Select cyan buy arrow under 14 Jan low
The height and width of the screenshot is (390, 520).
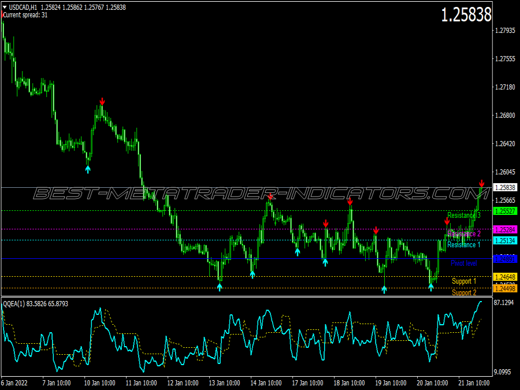coord(252,274)
